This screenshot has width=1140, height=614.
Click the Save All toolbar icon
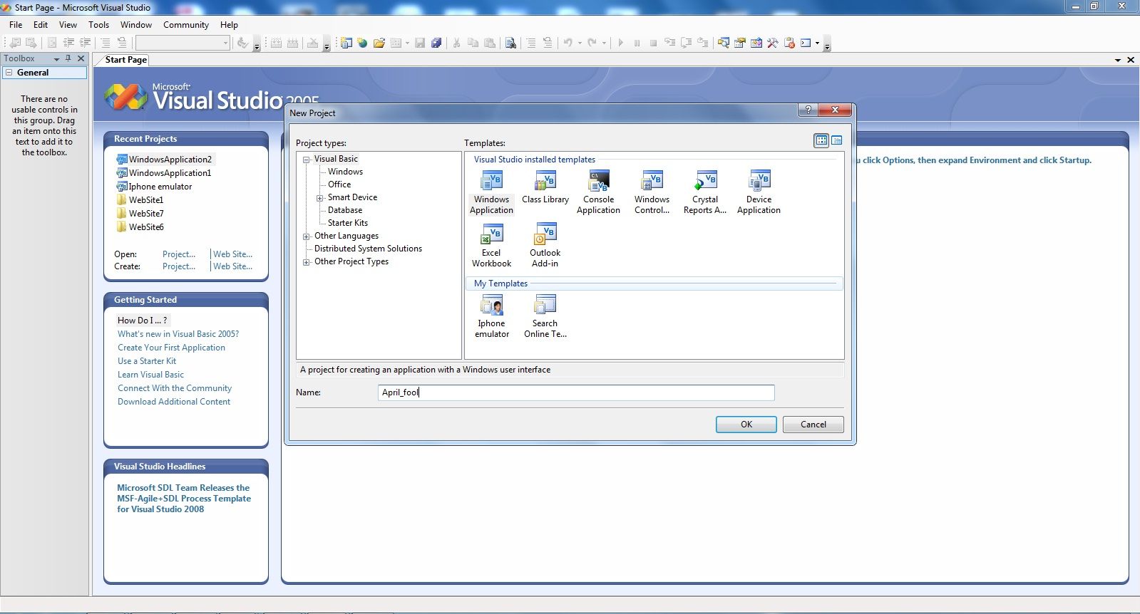pyautogui.click(x=436, y=43)
